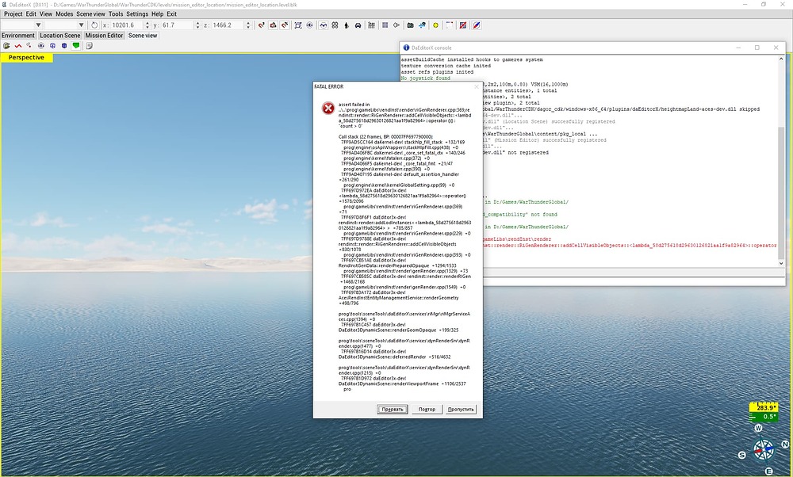Click the X coordinate input field
The width and height of the screenshot is (793, 477).
(x=125, y=25)
